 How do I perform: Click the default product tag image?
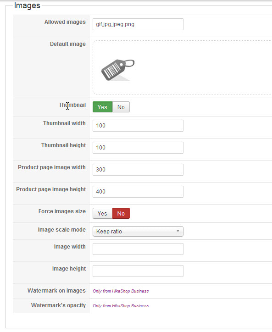(118, 70)
